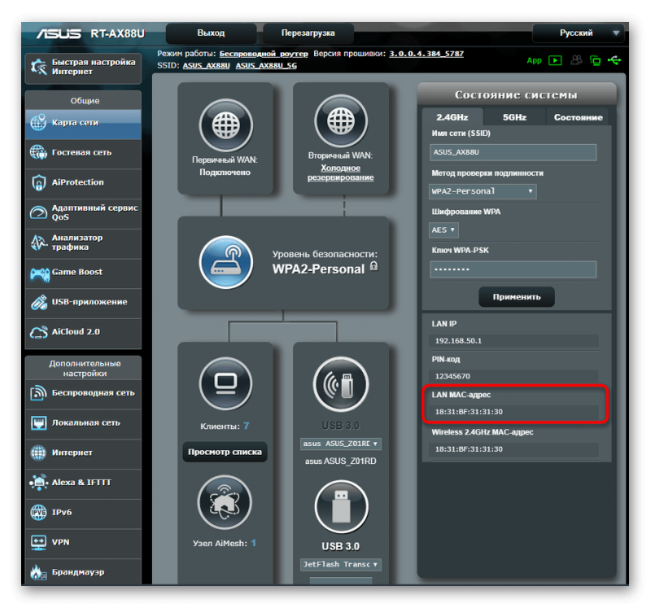Click the Гостевая сеть icon
This screenshot has height=608, width=651.
click(x=38, y=152)
